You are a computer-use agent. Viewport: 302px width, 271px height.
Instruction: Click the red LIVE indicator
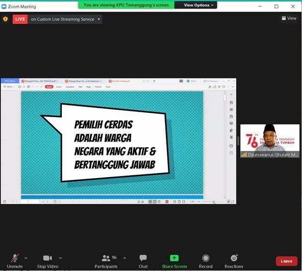[x=20, y=19]
